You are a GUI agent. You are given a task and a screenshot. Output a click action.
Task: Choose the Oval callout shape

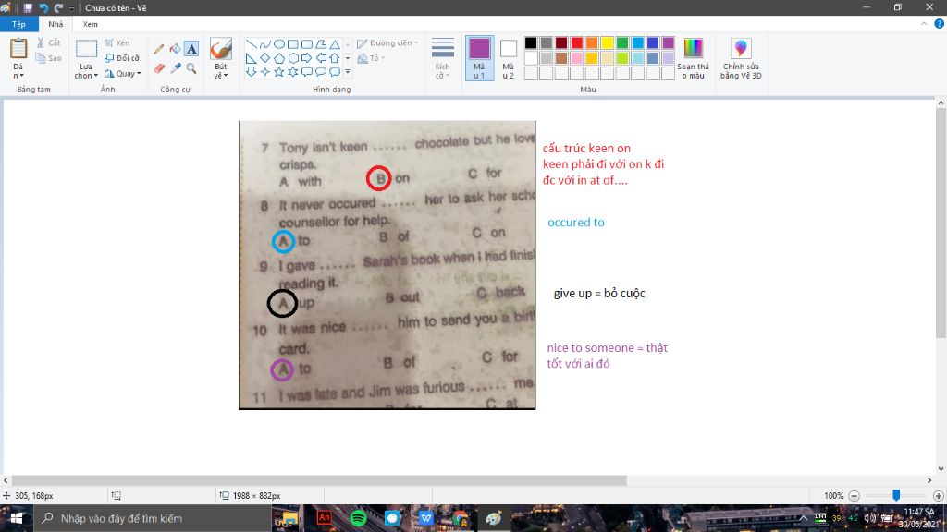coord(321,72)
